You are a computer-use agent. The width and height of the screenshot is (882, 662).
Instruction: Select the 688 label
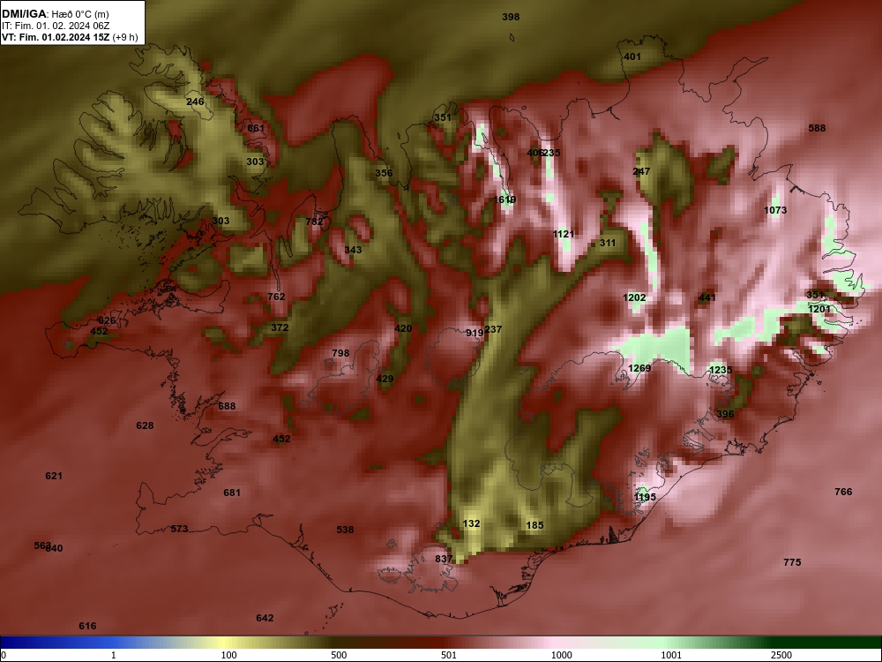pos(227,406)
